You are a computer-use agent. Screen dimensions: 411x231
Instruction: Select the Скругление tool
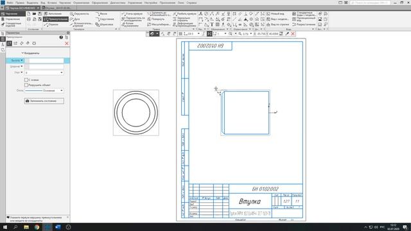click(x=105, y=19)
